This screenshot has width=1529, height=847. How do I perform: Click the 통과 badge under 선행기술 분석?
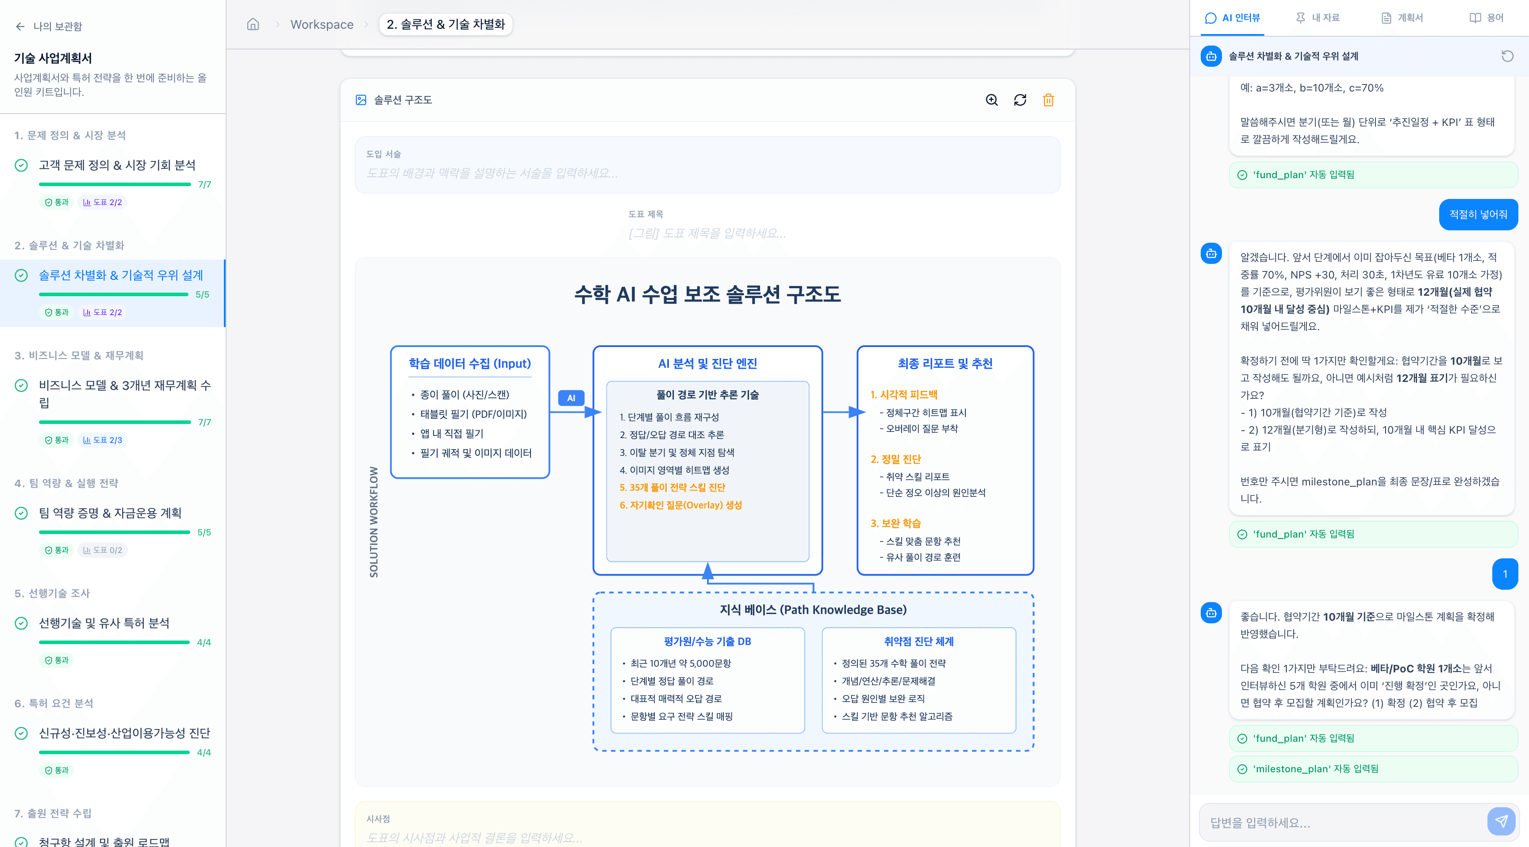coord(56,660)
